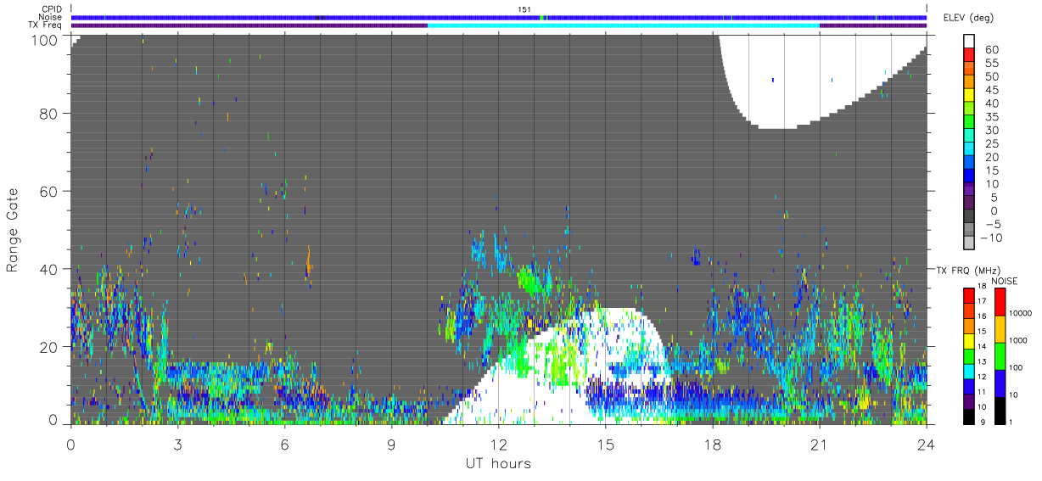
Task: Click the 3 tick label on UT hours axis
Action: (x=177, y=444)
